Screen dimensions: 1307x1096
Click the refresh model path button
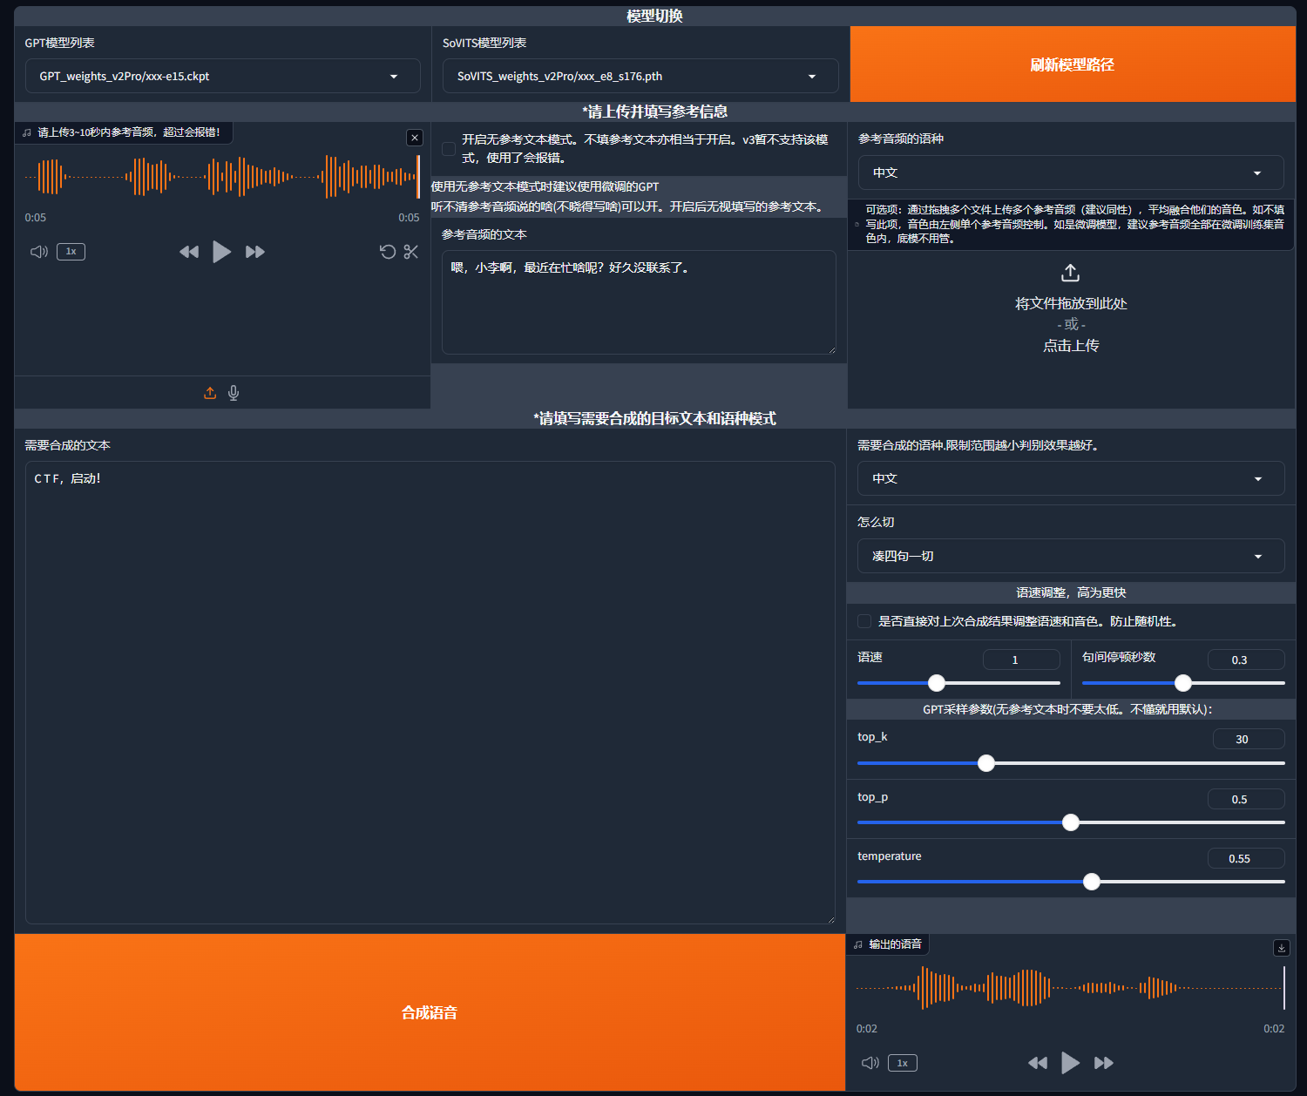(x=1072, y=64)
